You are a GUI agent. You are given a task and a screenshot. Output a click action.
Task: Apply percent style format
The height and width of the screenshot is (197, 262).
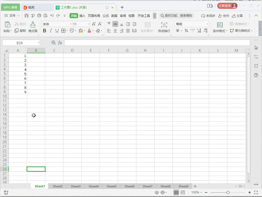[186, 31]
